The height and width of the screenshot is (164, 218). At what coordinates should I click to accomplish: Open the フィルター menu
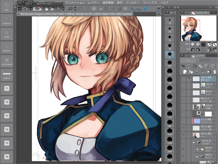pyautogui.click(x=133, y=3)
